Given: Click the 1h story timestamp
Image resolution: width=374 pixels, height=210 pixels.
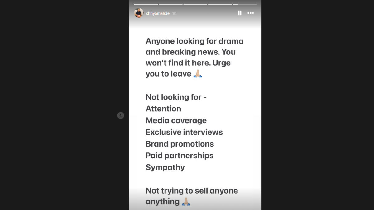Looking at the screenshot, I should (174, 13).
